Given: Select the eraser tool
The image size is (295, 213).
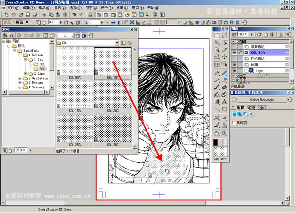Looking at the screenshot, I should [x=224, y=80].
